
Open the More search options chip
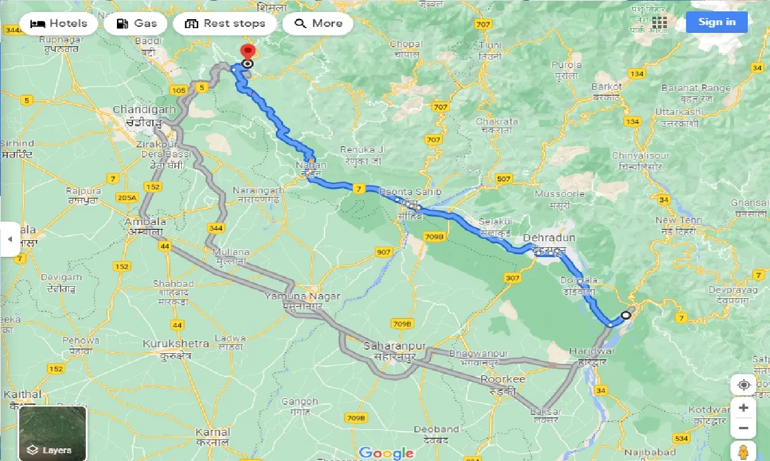coord(317,24)
